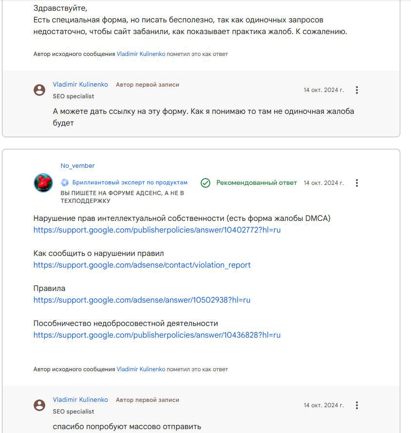Click the date on No_vember's recommended answer
411x433 pixels.
tap(323, 183)
